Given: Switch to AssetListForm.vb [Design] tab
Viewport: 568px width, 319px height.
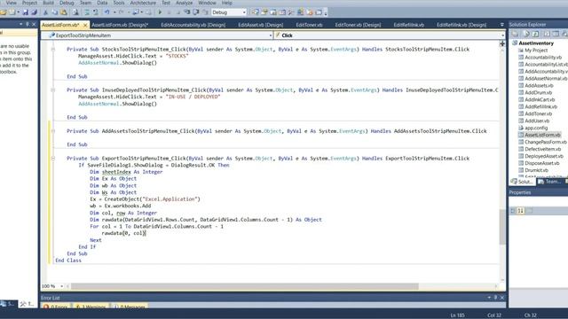Looking at the screenshot, I should point(120,25).
